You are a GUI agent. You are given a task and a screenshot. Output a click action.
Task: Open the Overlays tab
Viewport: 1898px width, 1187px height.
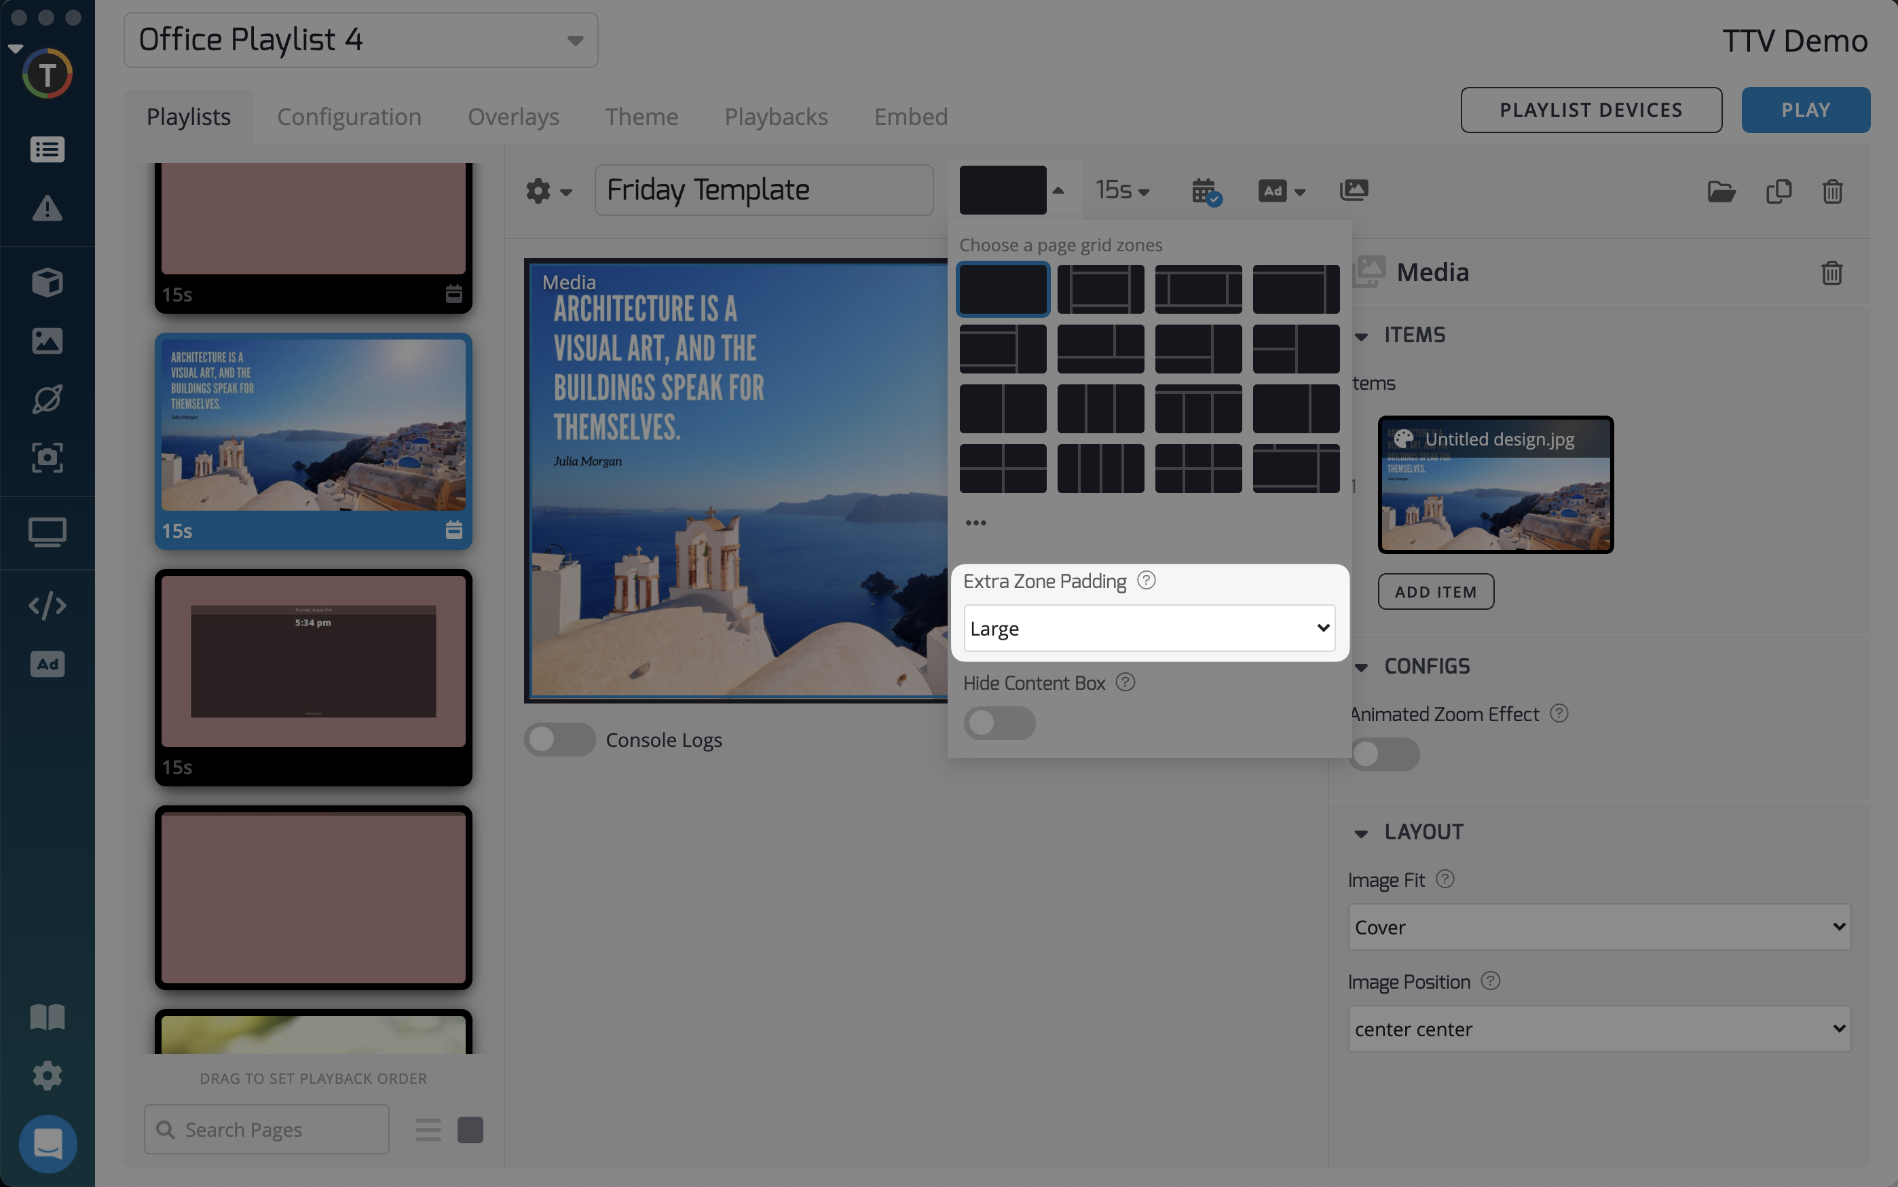pyautogui.click(x=513, y=117)
